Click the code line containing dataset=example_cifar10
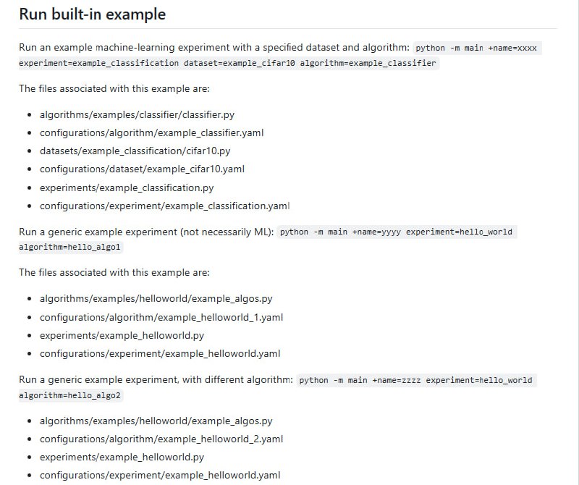 coord(229,63)
